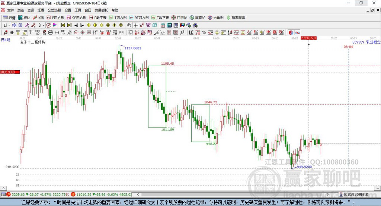Open the 公式选股 menu
Screen dimensions: 381x206
(x=54, y=10)
